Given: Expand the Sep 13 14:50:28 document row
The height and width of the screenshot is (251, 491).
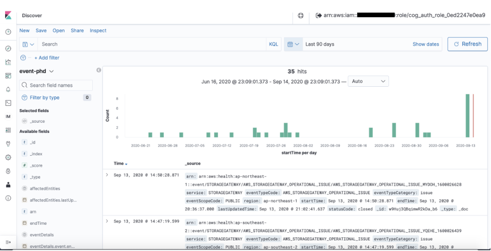Looking at the screenshot, I should pos(107,175).
